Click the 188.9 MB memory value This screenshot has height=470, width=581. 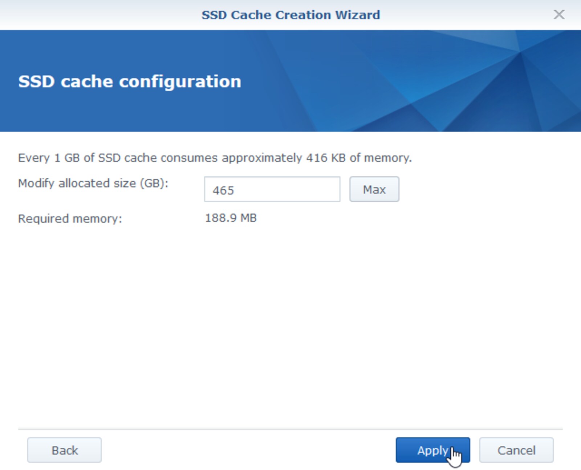pyautogui.click(x=230, y=218)
